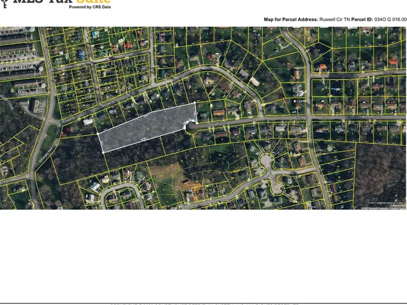Select the highlighted white-outlined parcel on the map
407x305 pixels.
tap(148, 128)
